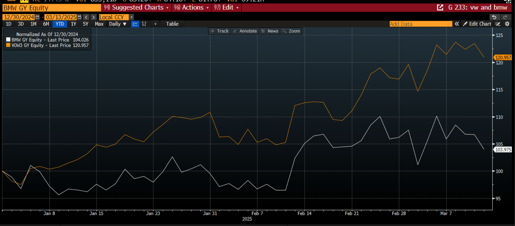Screen dimensions: 515x226
Task: Collapse the Add Data double-chevron
Action: coord(457,24)
